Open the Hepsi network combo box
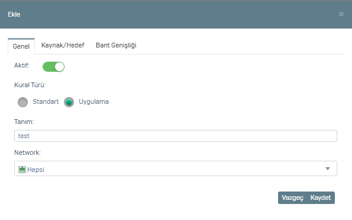 [x=176, y=168]
